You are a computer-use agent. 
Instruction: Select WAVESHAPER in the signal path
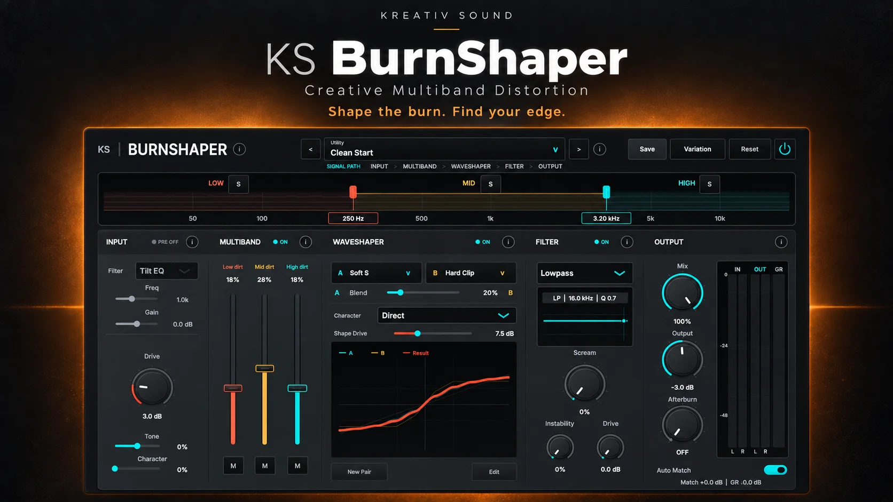(471, 166)
